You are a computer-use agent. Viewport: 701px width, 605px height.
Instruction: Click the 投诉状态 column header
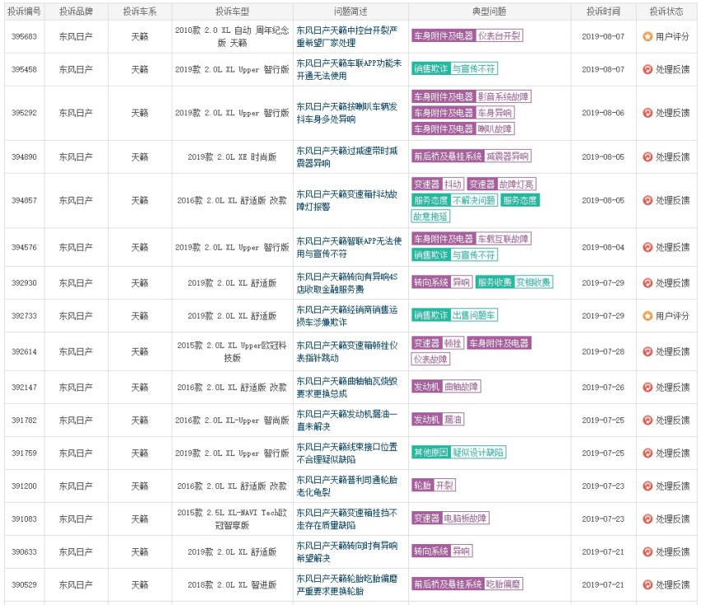(x=666, y=12)
